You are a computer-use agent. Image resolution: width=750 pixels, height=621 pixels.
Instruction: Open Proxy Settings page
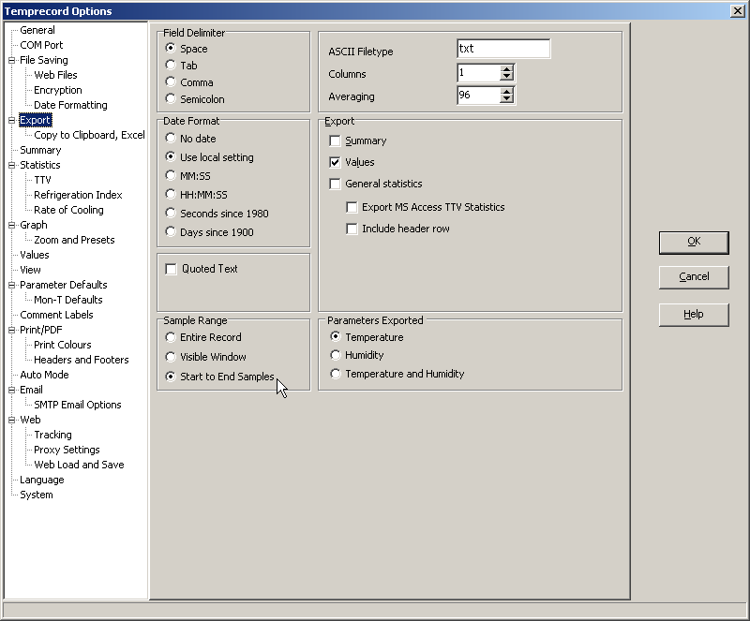coord(67,450)
